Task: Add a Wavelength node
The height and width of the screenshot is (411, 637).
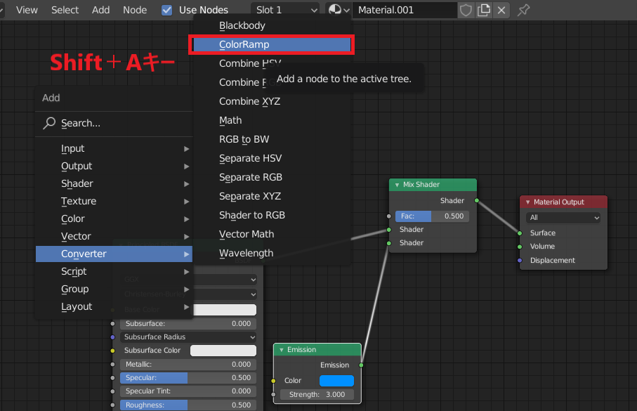Action: click(x=272, y=253)
